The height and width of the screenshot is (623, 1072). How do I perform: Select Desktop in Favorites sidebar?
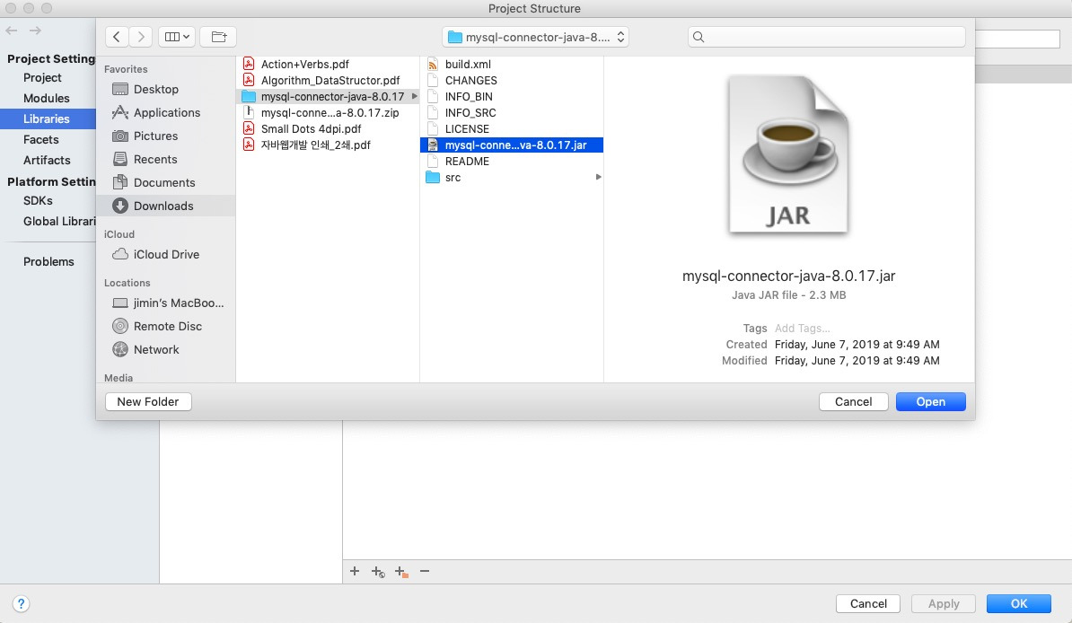pyautogui.click(x=167, y=90)
